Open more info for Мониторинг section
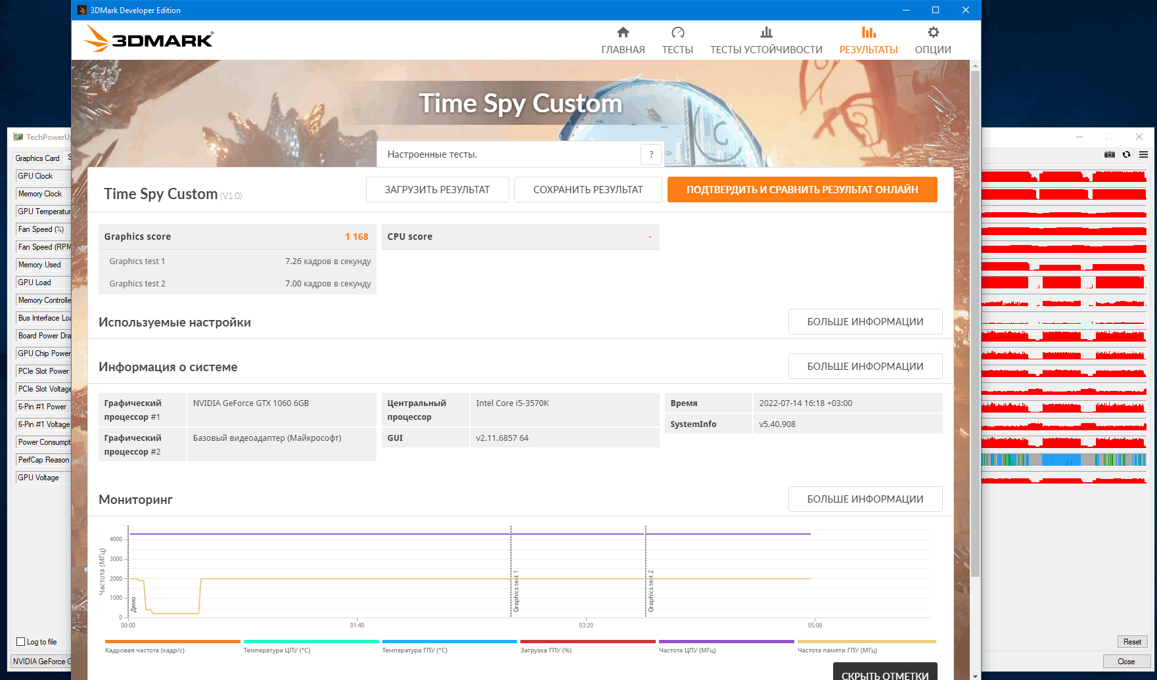The width and height of the screenshot is (1157, 680). (865, 499)
